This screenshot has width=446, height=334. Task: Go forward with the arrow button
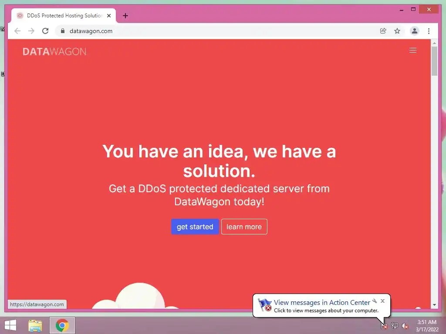click(x=31, y=31)
